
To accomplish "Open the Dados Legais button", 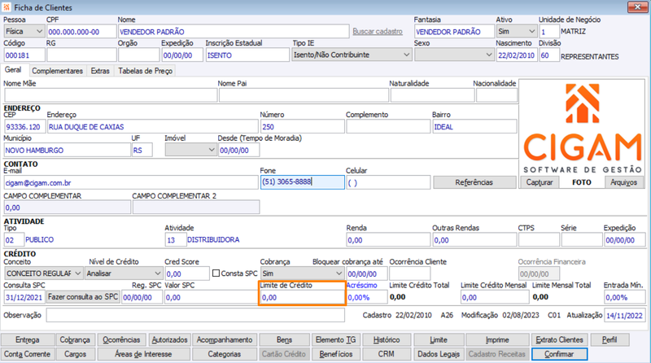I will point(439,354).
